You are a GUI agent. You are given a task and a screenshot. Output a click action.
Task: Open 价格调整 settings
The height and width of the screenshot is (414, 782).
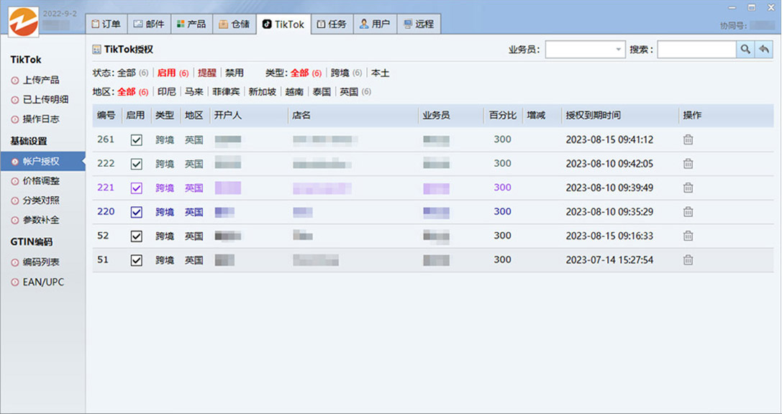41,181
